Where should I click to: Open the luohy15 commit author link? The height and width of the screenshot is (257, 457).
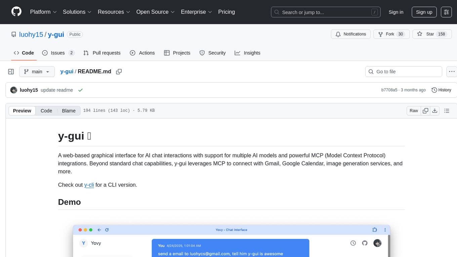point(29,90)
